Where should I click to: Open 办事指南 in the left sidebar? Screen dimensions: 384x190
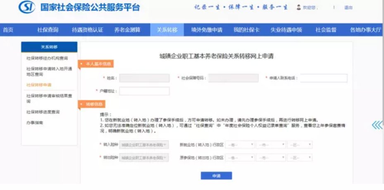(35, 123)
